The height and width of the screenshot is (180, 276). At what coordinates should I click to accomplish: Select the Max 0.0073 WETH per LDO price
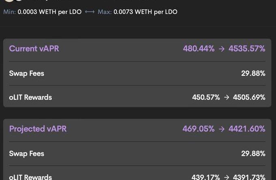click(x=145, y=12)
